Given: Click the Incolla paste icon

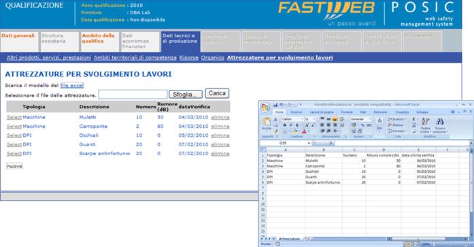Looking at the screenshot, I should 267,123.
